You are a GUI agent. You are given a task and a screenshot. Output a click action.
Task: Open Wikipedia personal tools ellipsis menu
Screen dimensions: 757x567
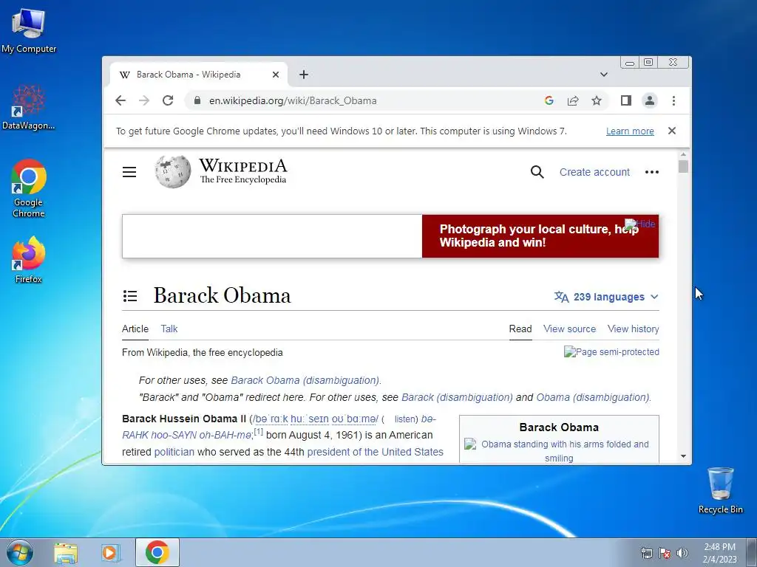[652, 172]
